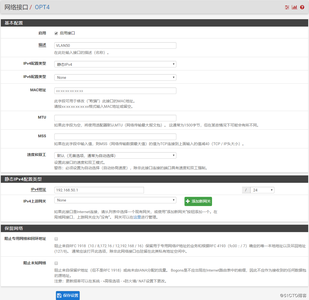
Task: Click the OPT4 breadcrumb title
Action: click(42, 7)
